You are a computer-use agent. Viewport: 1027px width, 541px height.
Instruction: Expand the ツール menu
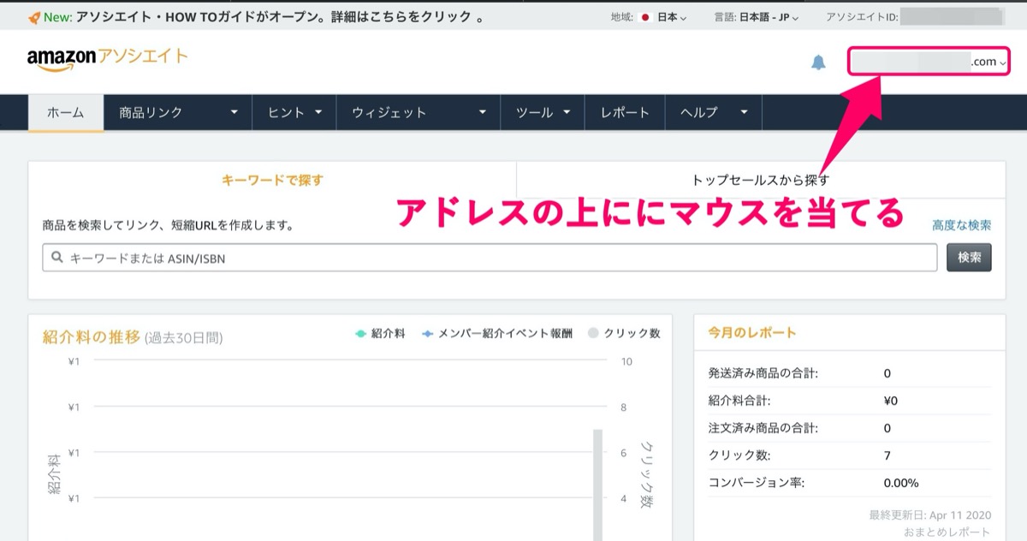coord(543,112)
